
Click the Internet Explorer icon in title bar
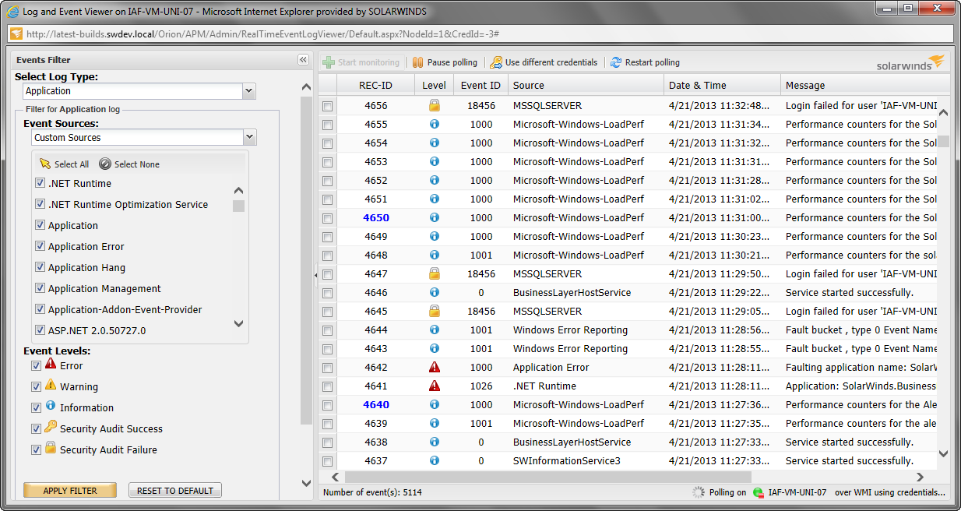pos(12,12)
